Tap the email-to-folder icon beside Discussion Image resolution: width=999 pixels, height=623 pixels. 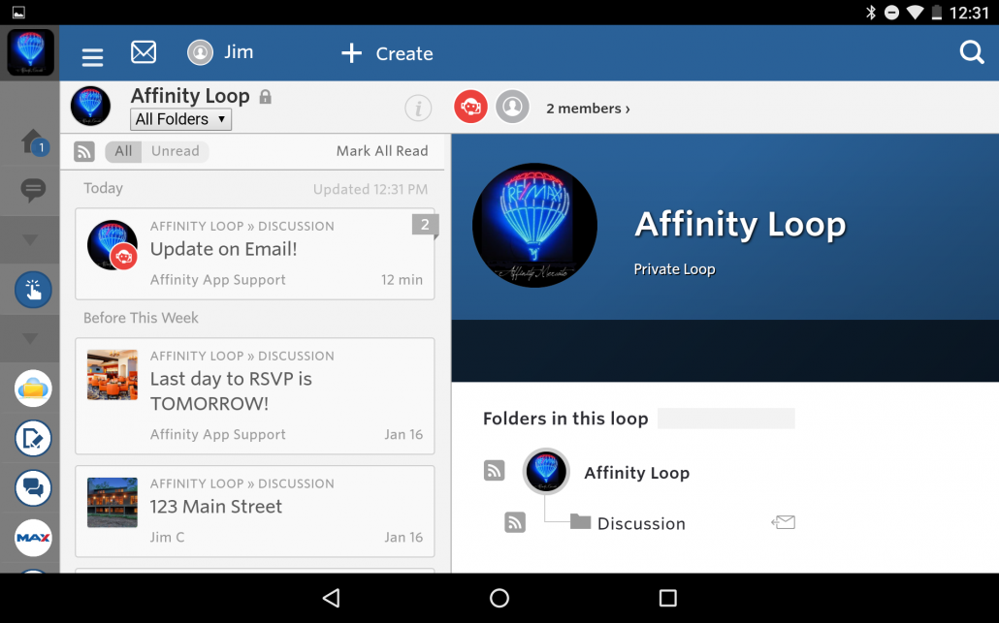pyautogui.click(x=783, y=522)
